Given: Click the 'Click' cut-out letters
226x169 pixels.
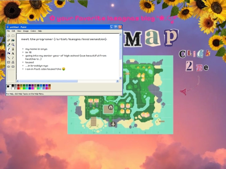Looking at the screenshot, I should (195, 53).
